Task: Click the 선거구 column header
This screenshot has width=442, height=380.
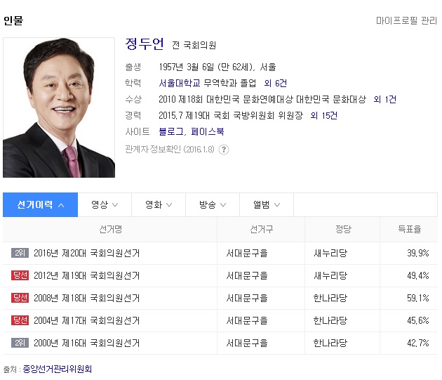Action: 261,229
